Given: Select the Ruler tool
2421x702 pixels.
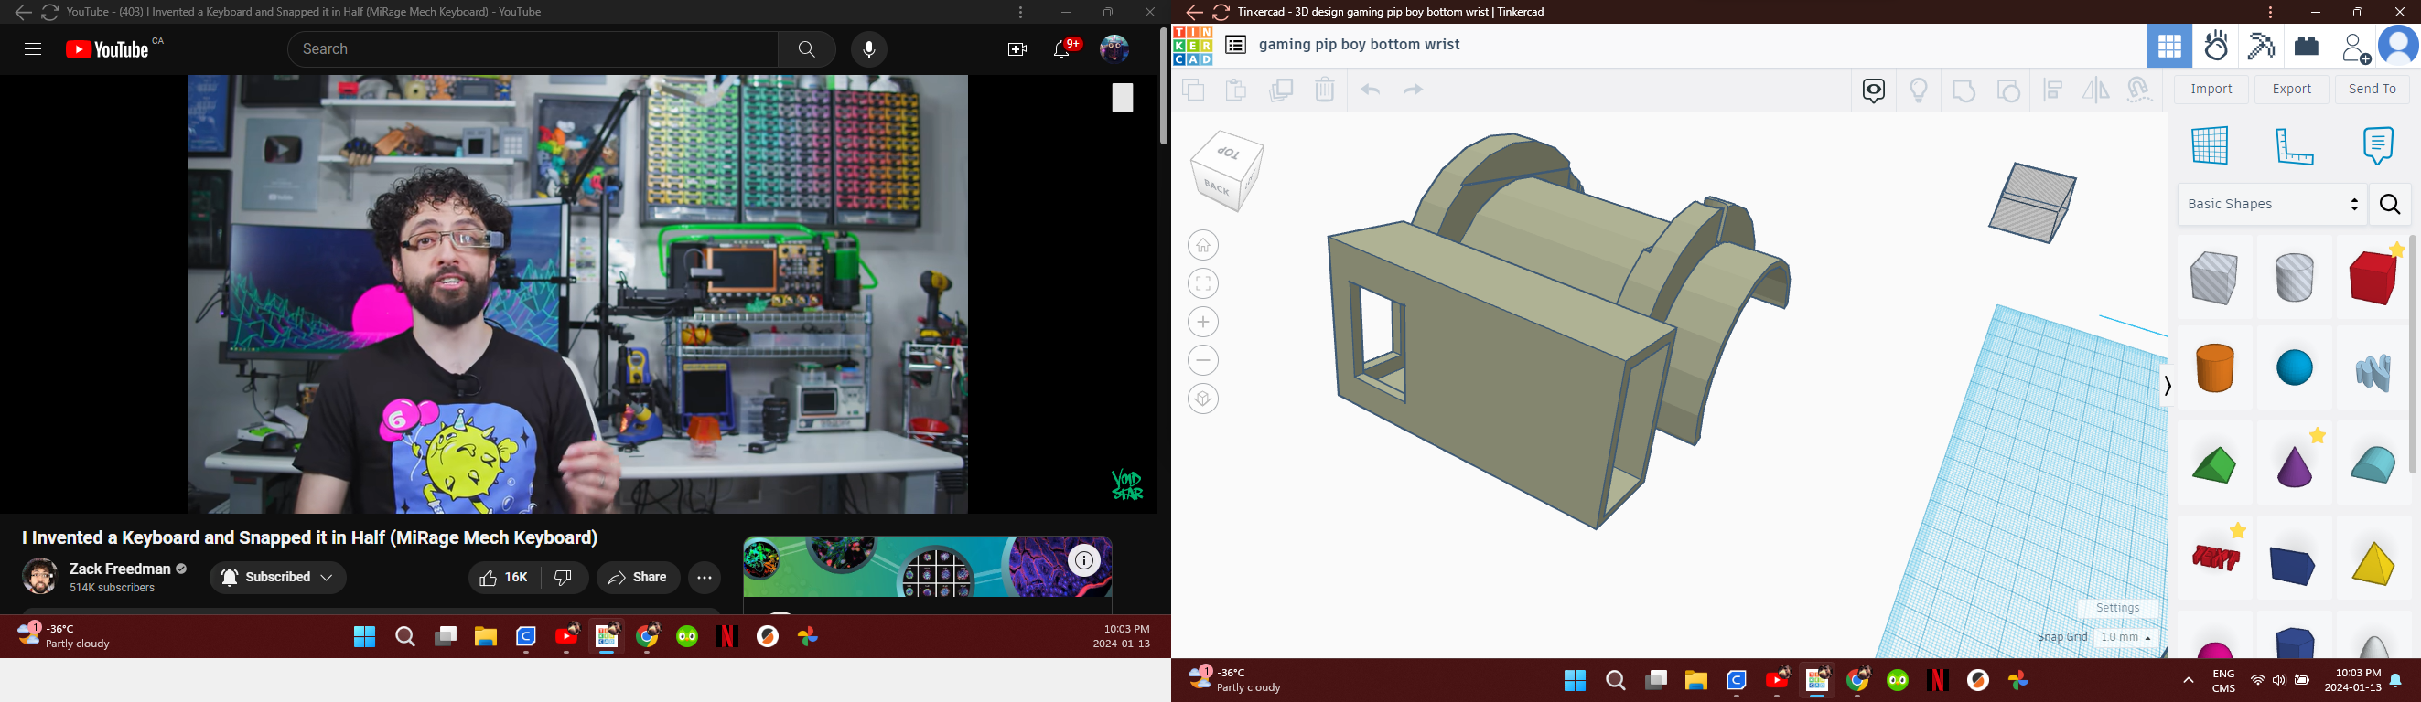Looking at the screenshot, I should (2294, 145).
